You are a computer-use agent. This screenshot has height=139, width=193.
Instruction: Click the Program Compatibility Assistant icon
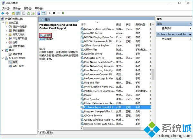[82, 111]
